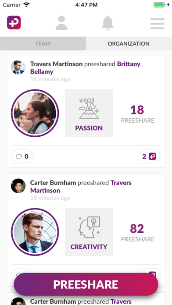Open the profile person icon

pos(61,23)
